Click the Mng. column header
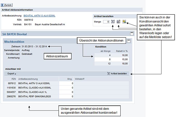 [70, 79]
